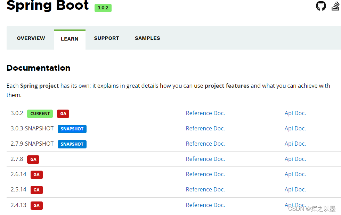
Task: Click the CURRENT badge on 3.0.2 row
Action: coord(40,114)
